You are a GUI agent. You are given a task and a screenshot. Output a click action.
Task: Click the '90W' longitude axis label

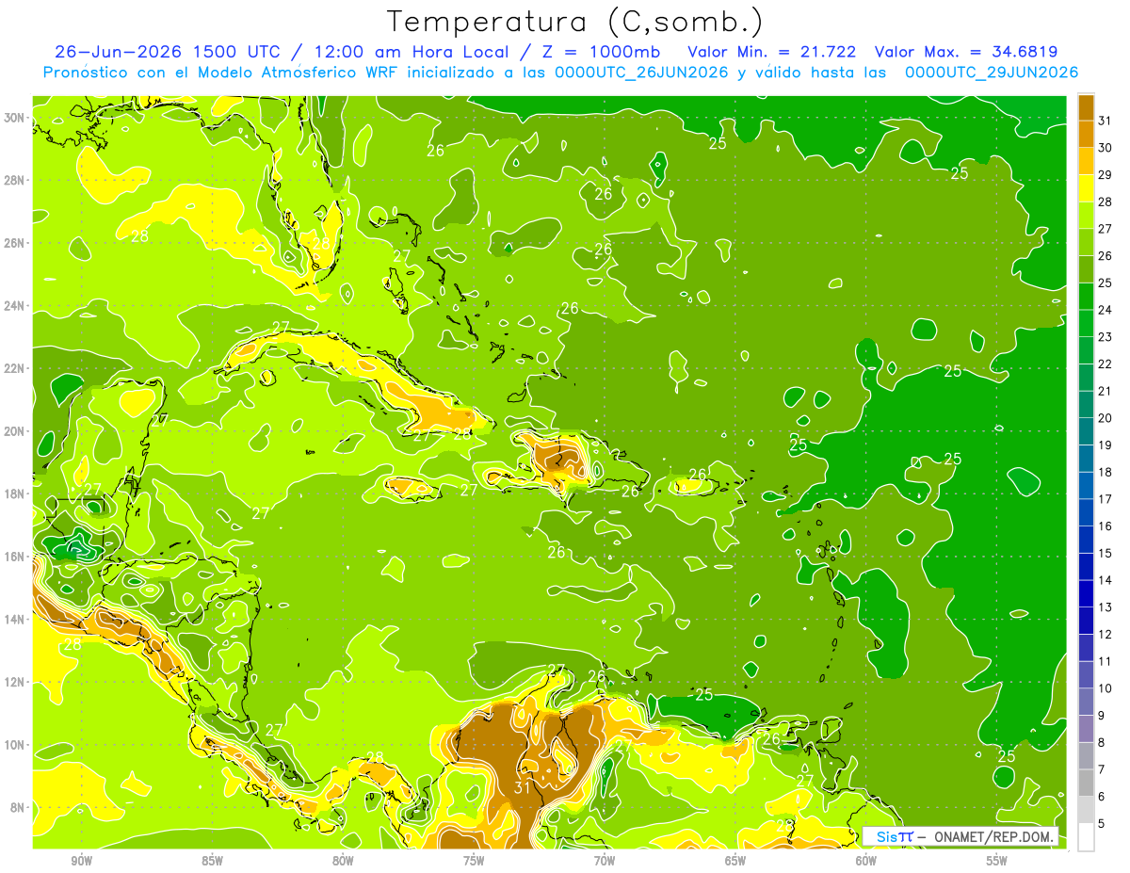[81, 861]
